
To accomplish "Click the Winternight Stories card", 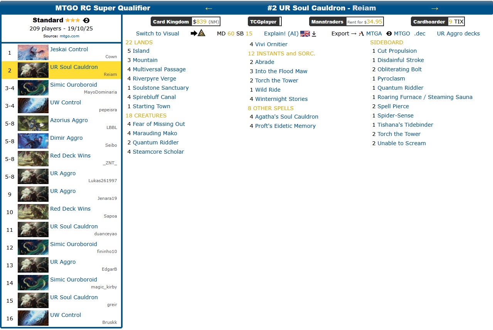I will point(281,99).
